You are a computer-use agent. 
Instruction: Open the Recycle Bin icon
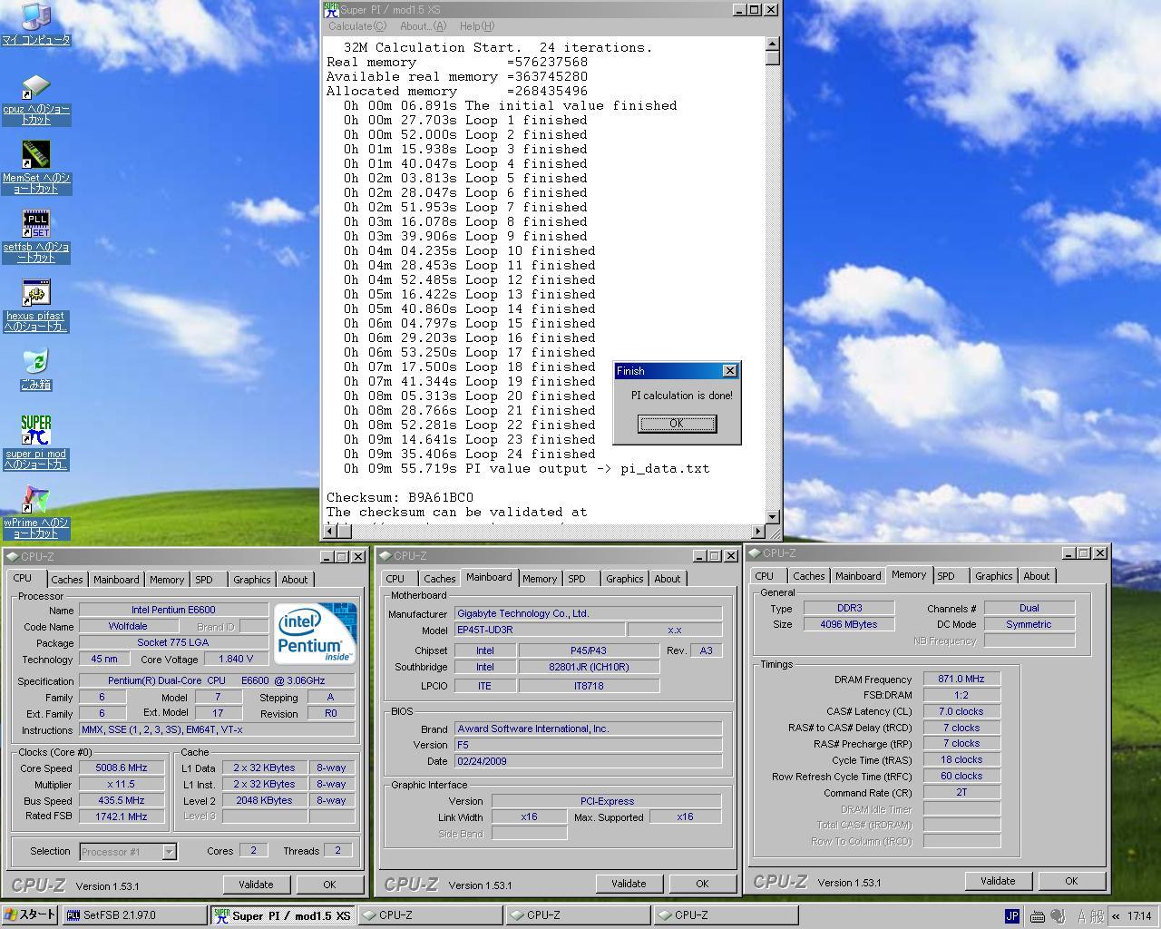(35, 362)
